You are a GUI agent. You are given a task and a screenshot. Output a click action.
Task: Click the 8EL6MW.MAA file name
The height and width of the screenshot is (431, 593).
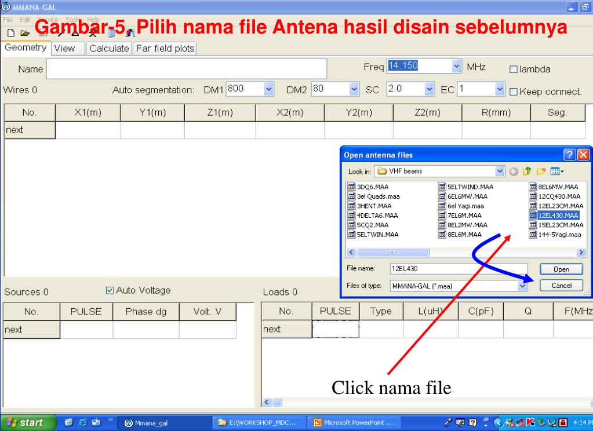click(x=558, y=187)
